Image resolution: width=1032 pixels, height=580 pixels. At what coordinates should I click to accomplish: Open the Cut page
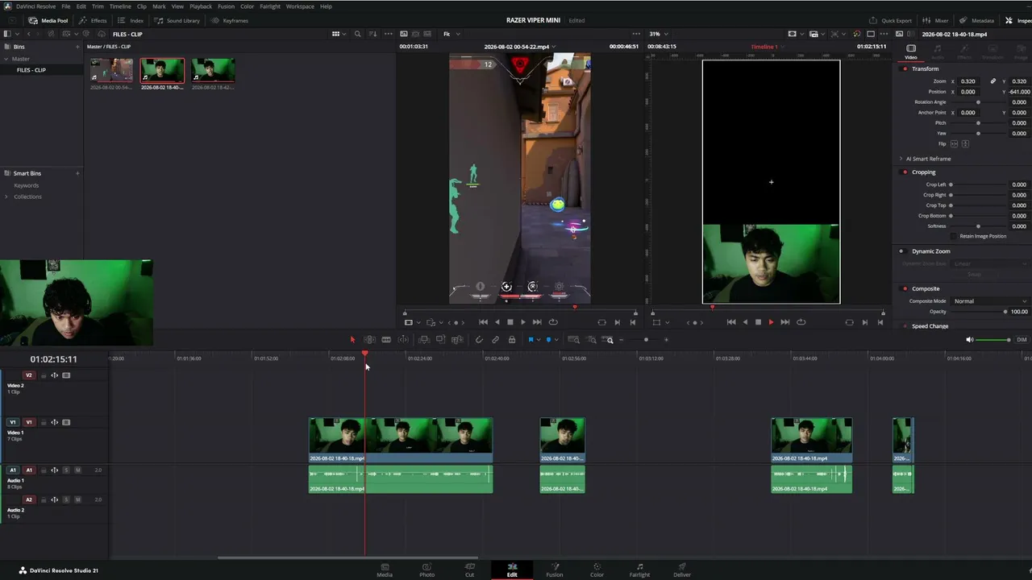pos(469,569)
